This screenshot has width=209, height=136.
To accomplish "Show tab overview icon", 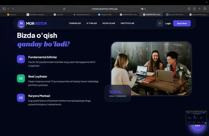I will [x=205, y=9].
